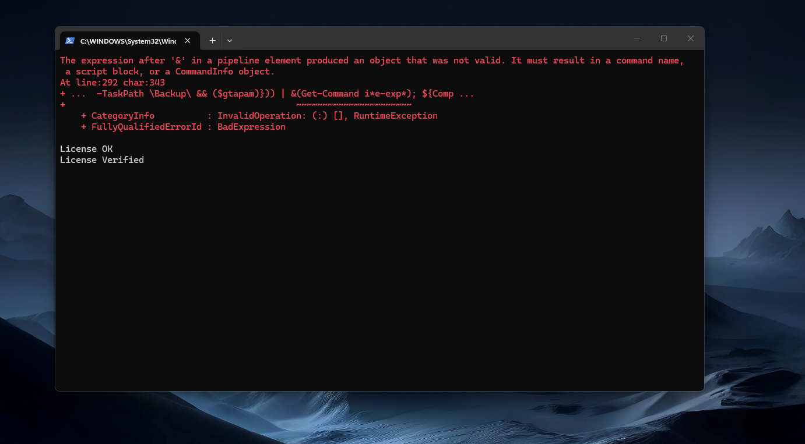Click the 'FullyQualifiedErrorId : BadExpression' line
This screenshot has height=444, width=805.
click(183, 127)
